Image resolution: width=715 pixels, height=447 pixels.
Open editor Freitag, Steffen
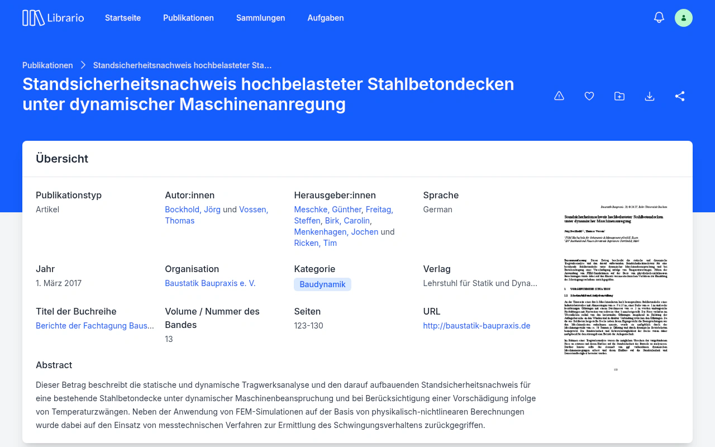[344, 215]
